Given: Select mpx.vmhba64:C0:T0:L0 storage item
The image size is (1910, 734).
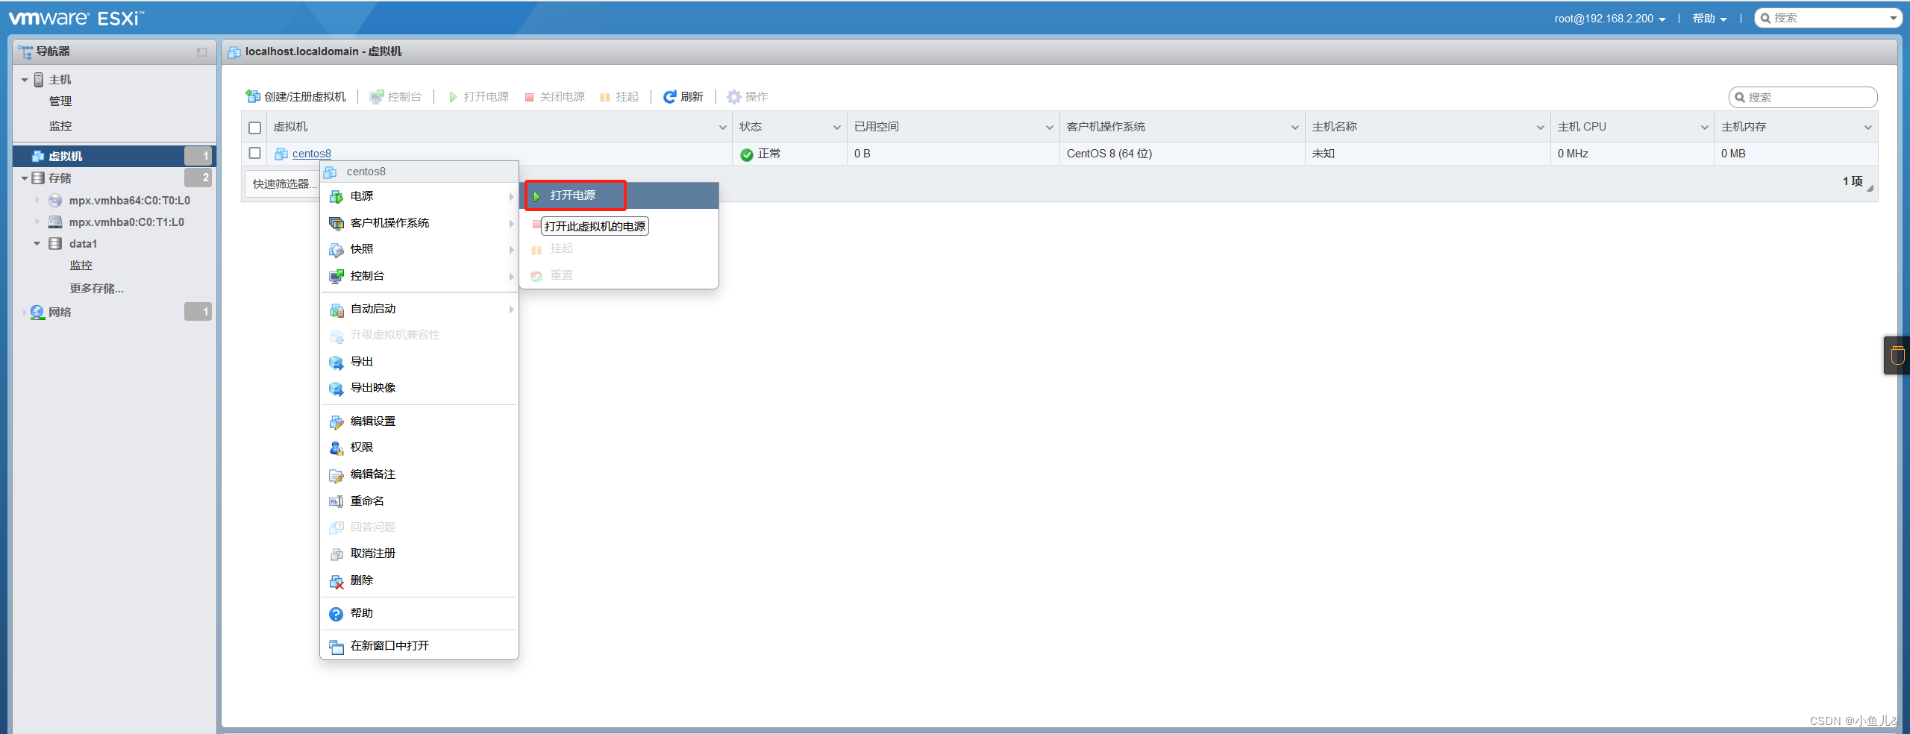Looking at the screenshot, I should [129, 201].
